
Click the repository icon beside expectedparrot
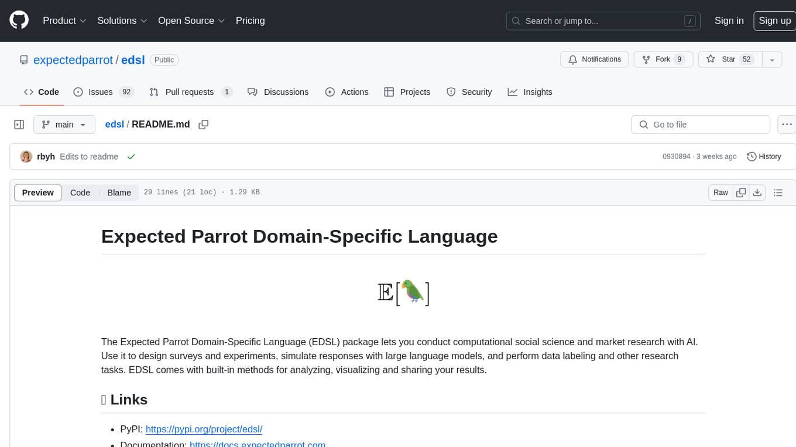pos(23,60)
